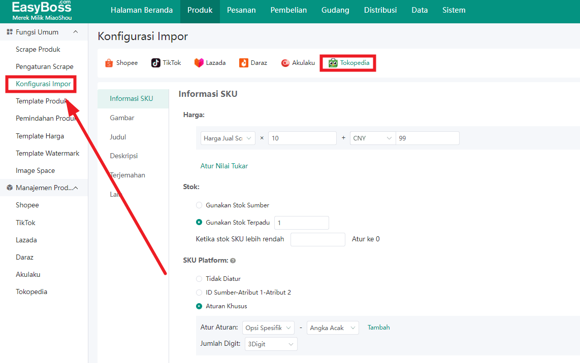Switch to the Lazada platform tab

(210, 63)
